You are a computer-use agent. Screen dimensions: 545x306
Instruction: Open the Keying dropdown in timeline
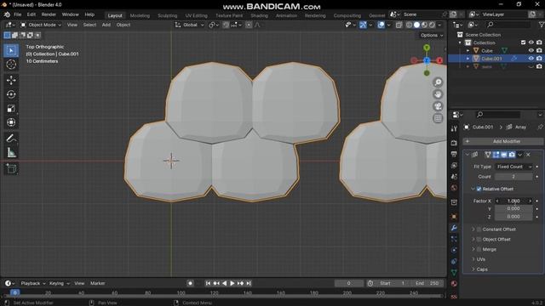pyautogui.click(x=59, y=283)
